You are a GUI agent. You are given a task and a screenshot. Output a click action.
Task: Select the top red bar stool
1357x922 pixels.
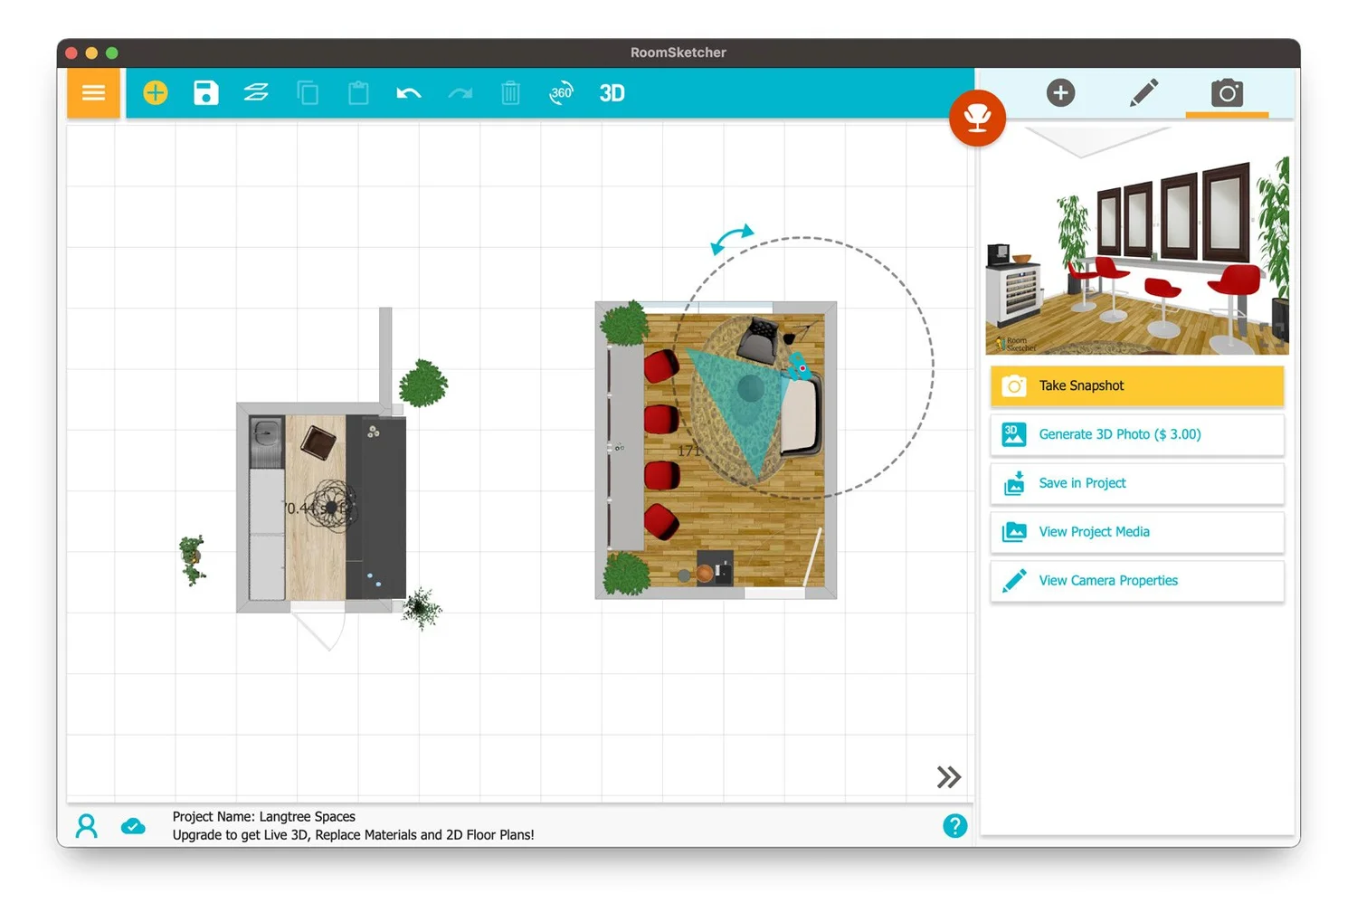pos(661,366)
